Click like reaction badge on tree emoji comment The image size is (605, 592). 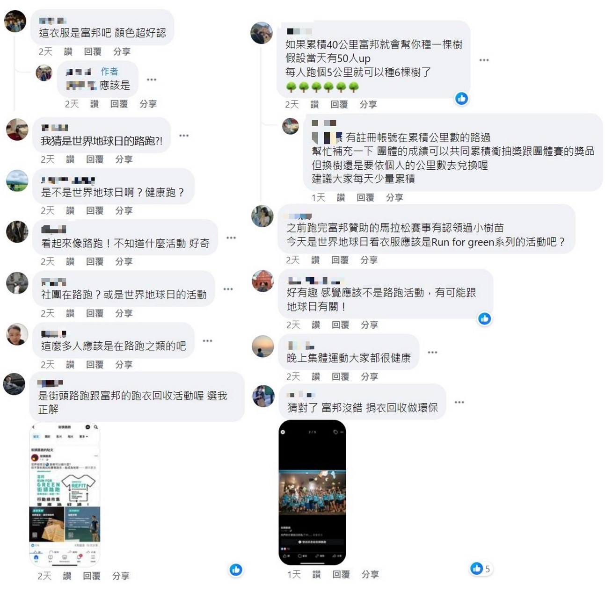click(x=462, y=98)
